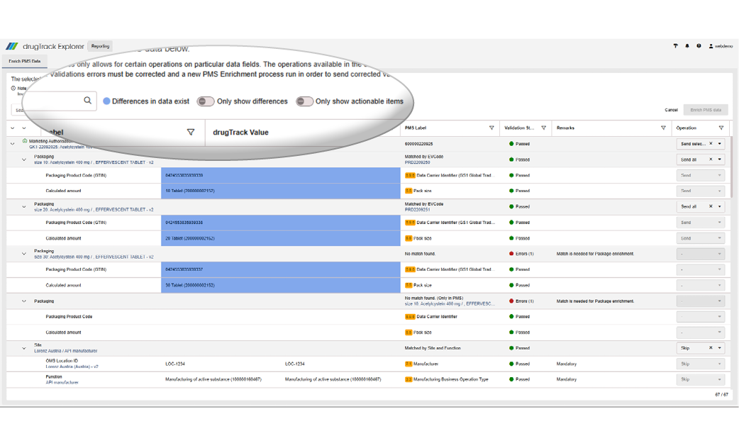Enable Only show actionable items switch
This screenshot has height=443, width=739.
click(x=304, y=101)
